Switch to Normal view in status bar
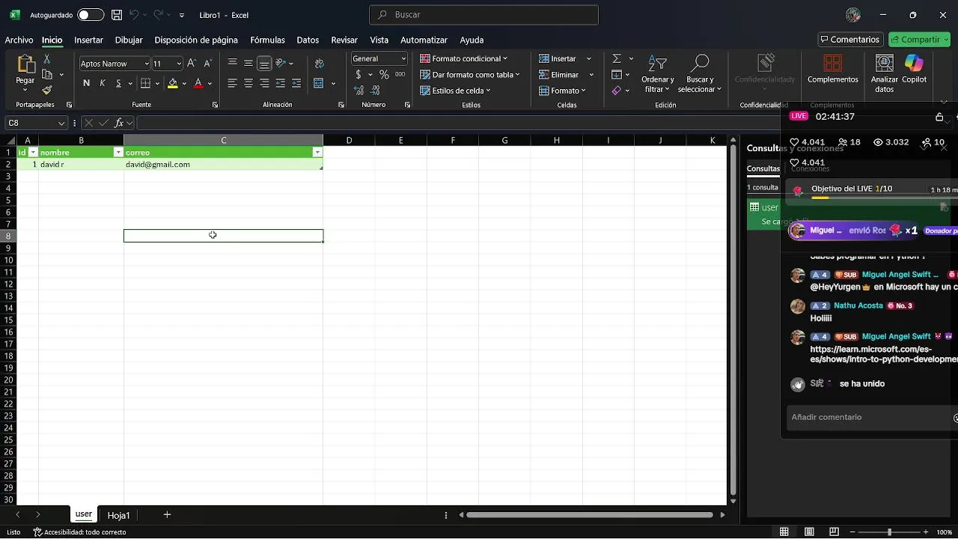958x539 pixels. point(784,532)
